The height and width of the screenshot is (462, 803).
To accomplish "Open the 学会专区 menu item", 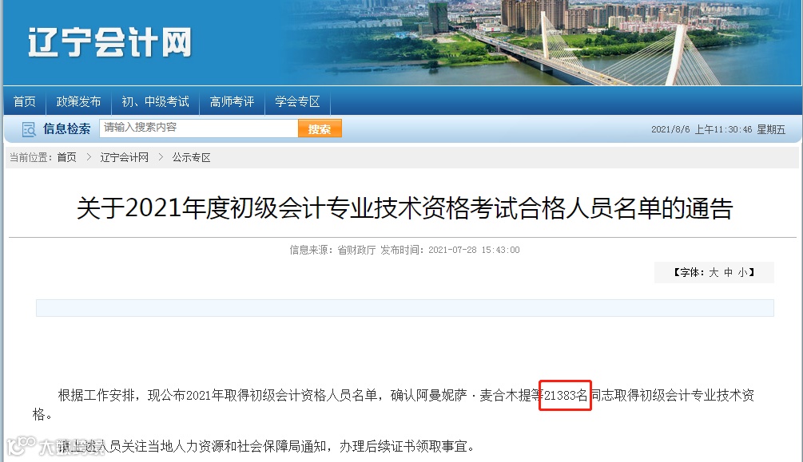I will 297,102.
